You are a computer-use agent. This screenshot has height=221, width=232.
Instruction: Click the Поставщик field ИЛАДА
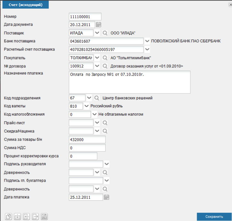[81, 33]
